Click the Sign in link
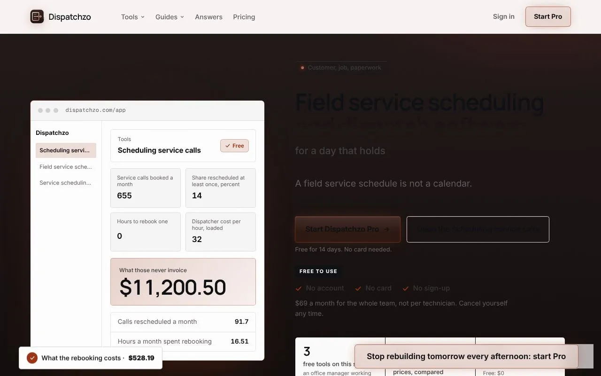601x376 pixels. click(504, 16)
